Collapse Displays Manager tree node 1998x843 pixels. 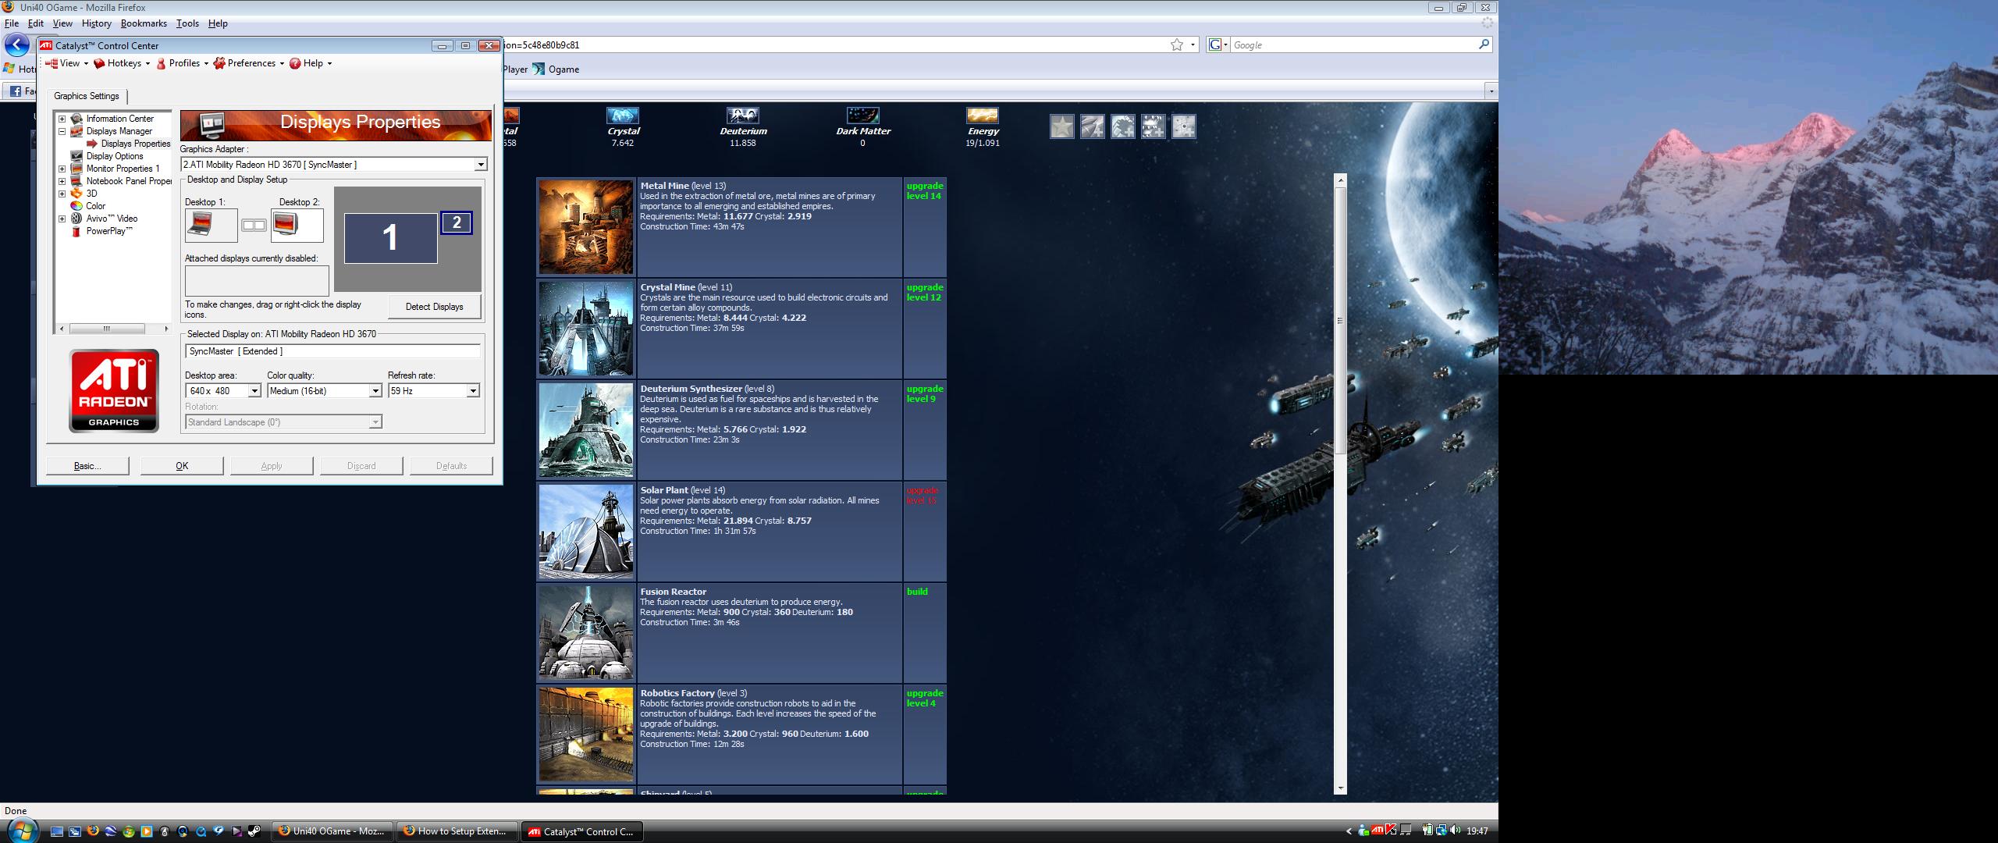click(x=62, y=131)
